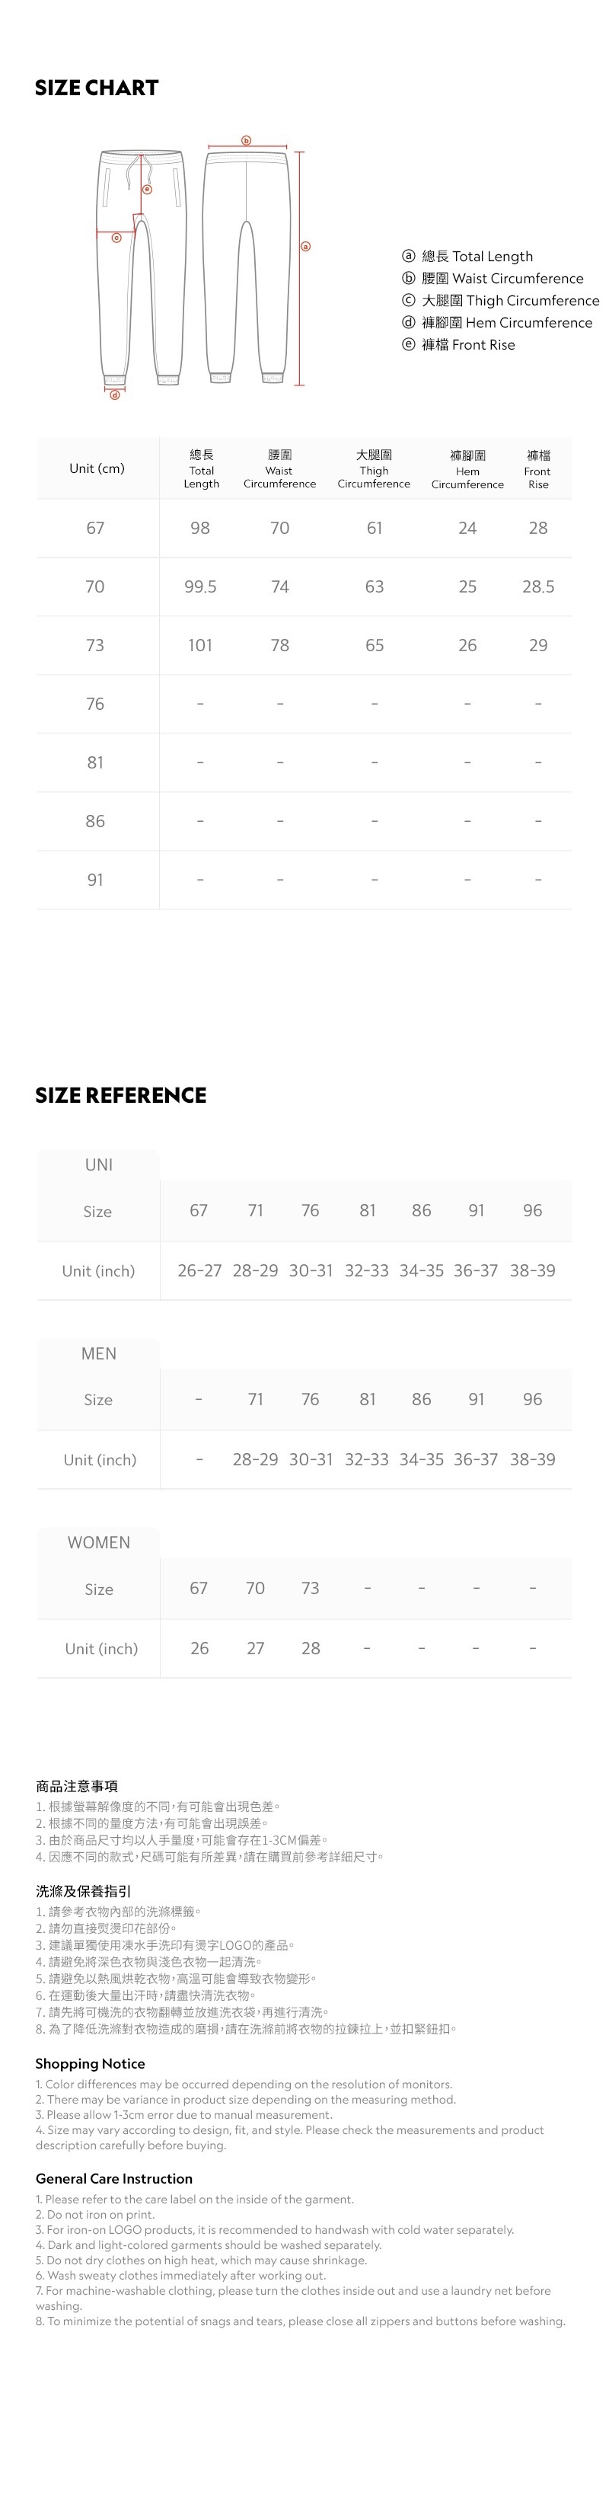Click the "Unit (cm)" table header cell
The image size is (609, 2508).
(x=97, y=468)
